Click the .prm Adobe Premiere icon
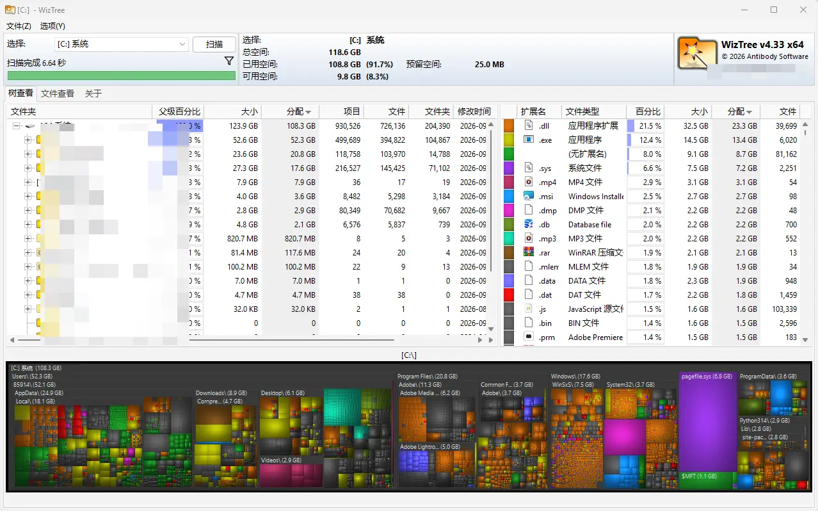Image resolution: width=818 pixels, height=511 pixels. 529,337
